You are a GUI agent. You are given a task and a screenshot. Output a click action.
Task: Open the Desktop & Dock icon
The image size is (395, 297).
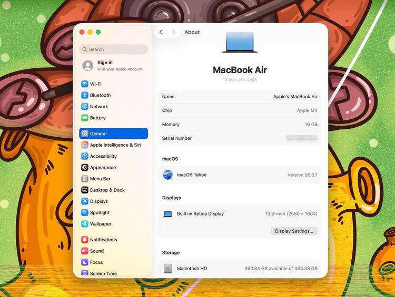pos(85,190)
